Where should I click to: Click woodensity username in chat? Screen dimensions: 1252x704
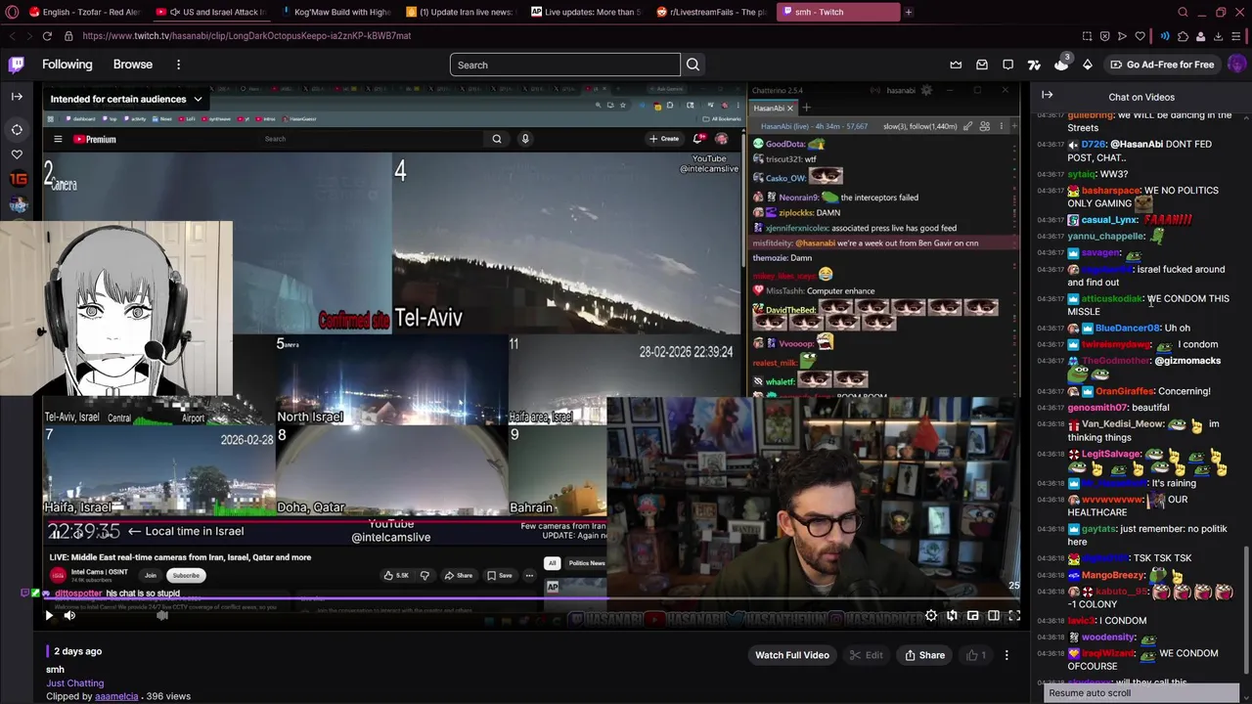click(1108, 638)
